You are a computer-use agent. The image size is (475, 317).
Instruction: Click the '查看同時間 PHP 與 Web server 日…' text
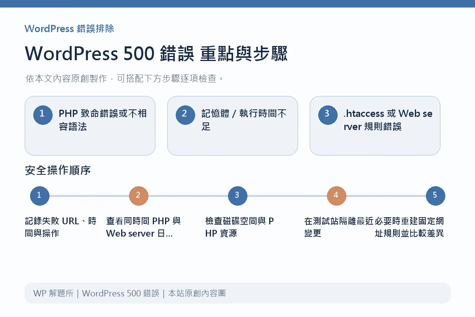143,227
